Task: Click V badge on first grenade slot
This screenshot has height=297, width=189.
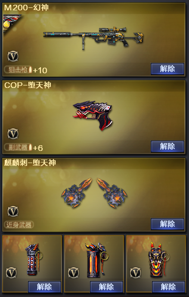Action: [x=11, y=273]
